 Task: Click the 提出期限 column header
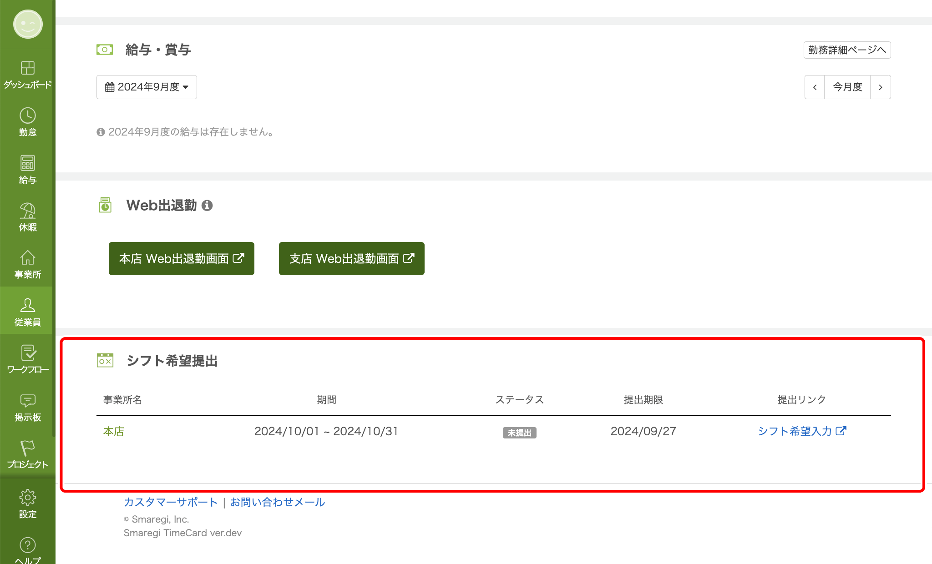point(643,400)
